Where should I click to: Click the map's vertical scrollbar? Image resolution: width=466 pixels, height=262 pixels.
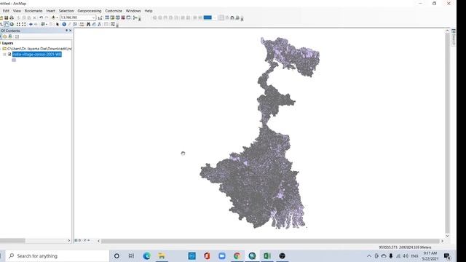click(x=447, y=134)
